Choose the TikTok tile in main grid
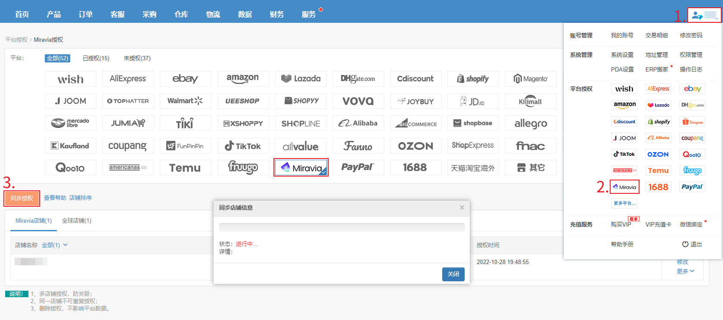723x320 pixels. click(x=243, y=146)
